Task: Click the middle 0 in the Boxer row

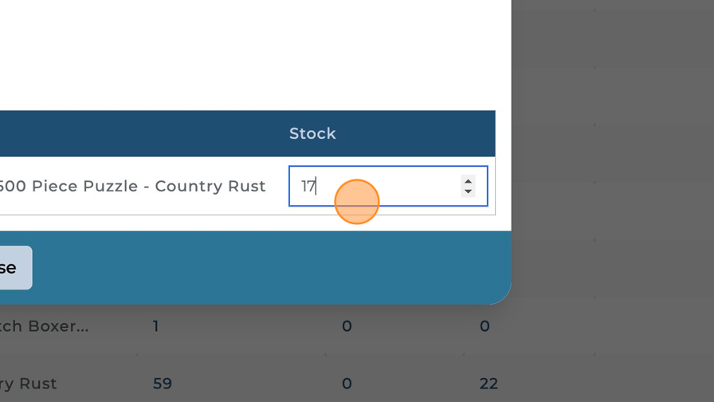Action: pos(347,326)
